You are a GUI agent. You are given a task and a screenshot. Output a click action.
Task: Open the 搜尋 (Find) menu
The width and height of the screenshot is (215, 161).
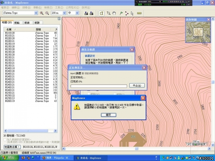(x=27, y=7)
